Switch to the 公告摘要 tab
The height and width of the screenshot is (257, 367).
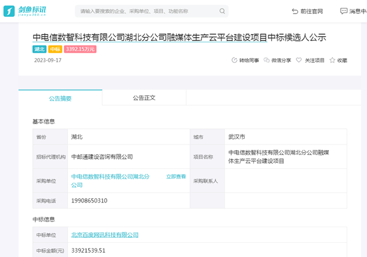pos(60,98)
